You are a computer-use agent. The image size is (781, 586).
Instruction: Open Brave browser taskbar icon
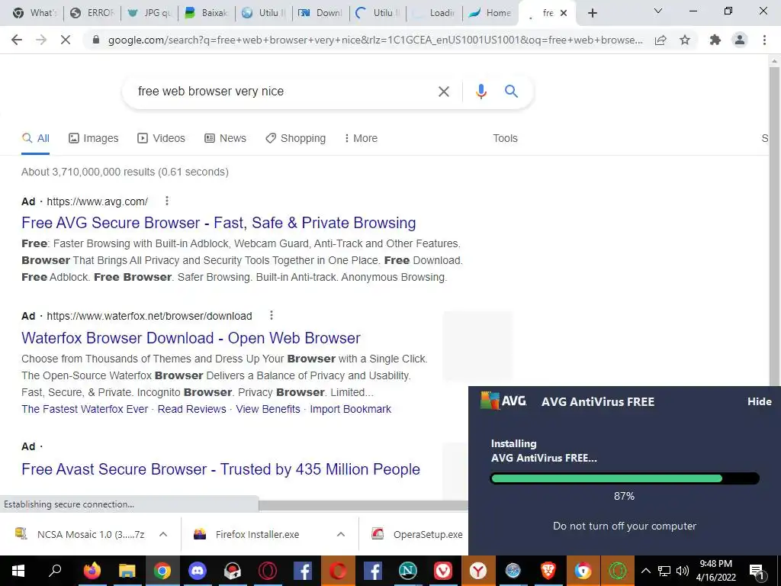click(x=548, y=571)
